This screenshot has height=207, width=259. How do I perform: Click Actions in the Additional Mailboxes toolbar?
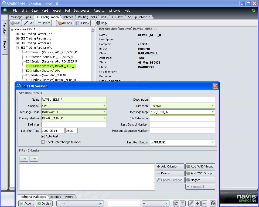[27, 203]
